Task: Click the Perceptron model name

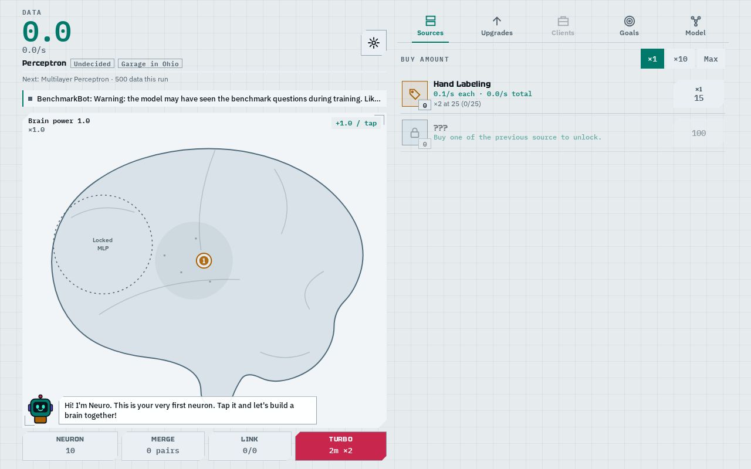Action: click(x=44, y=63)
